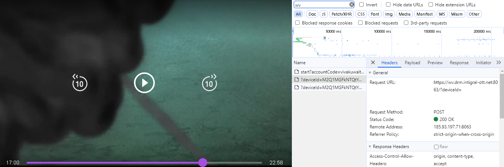Enable Blocked response cookies checkbox
Viewport: 504px width, 167px height.
[x=297, y=23]
